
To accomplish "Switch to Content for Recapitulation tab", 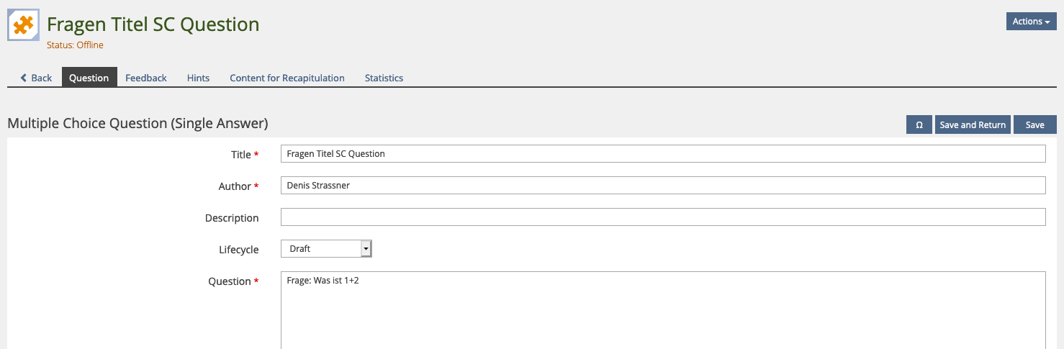I will pyautogui.click(x=287, y=78).
